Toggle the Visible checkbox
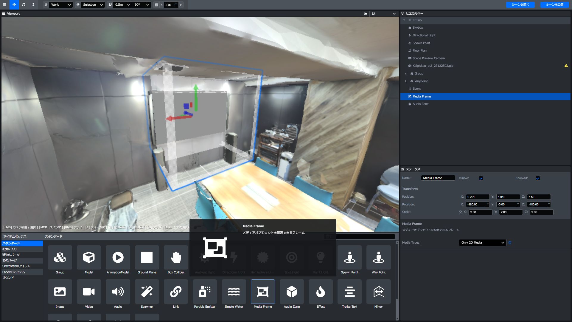572x322 pixels. (481, 178)
